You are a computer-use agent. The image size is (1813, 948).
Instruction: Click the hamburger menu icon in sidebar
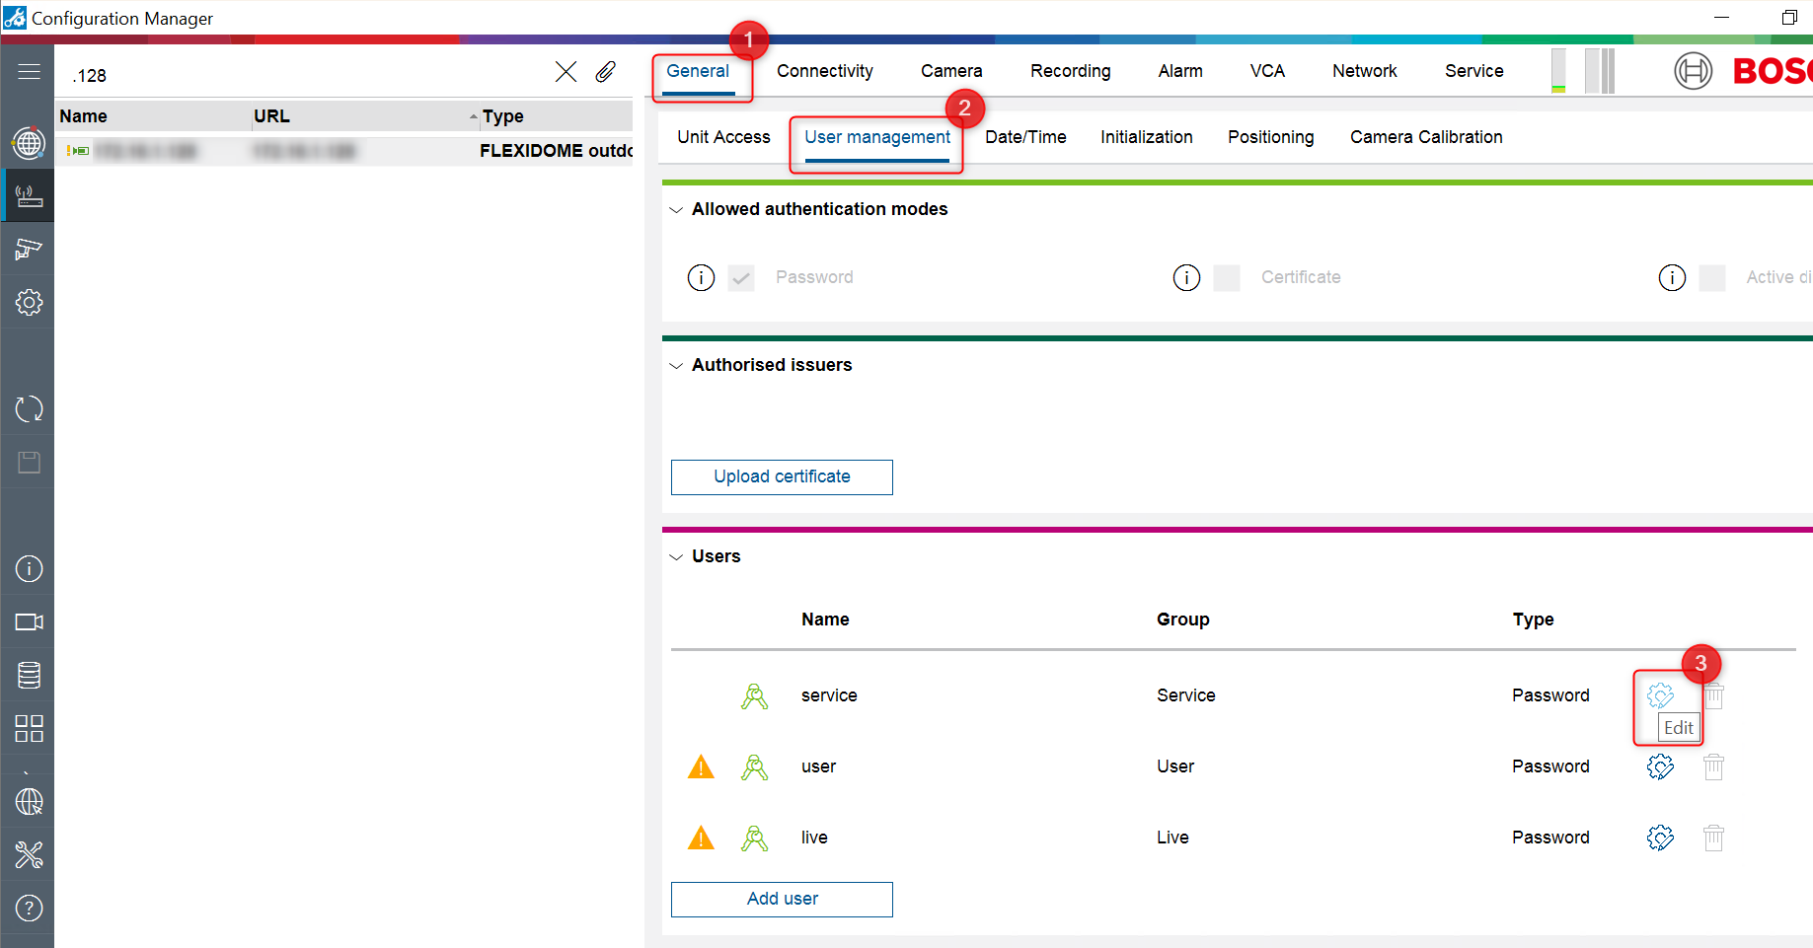[29, 72]
